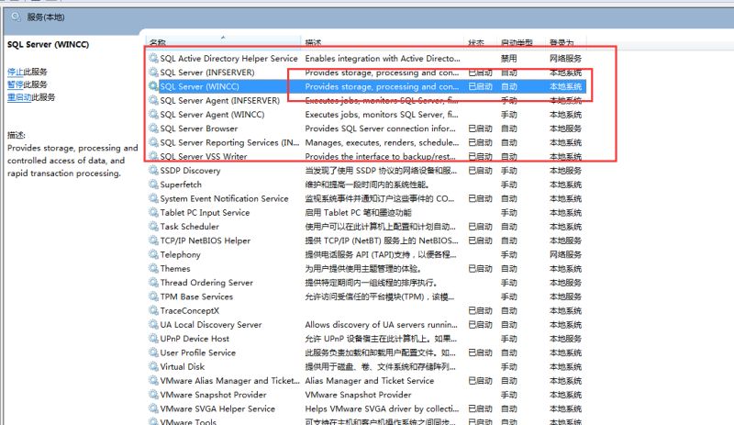The width and height of the screenshot is (734, 425).
Task: Click gear icon of UPnP Device Host
Action: (x=153, y=339)
